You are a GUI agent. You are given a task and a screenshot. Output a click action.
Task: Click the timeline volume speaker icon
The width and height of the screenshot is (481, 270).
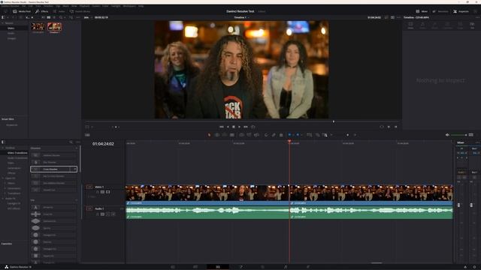tap(448, 135)
